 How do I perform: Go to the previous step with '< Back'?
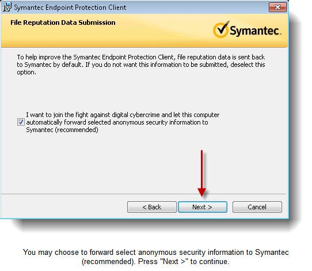[x=152, y=207]
